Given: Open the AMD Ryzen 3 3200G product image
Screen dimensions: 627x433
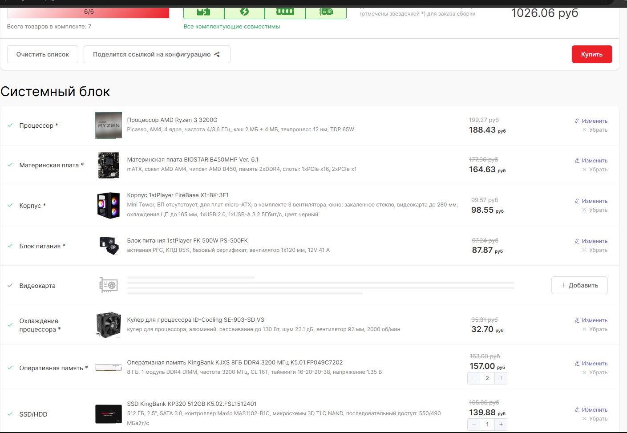Looking at the screenshot, I should (x=109, y=125).
